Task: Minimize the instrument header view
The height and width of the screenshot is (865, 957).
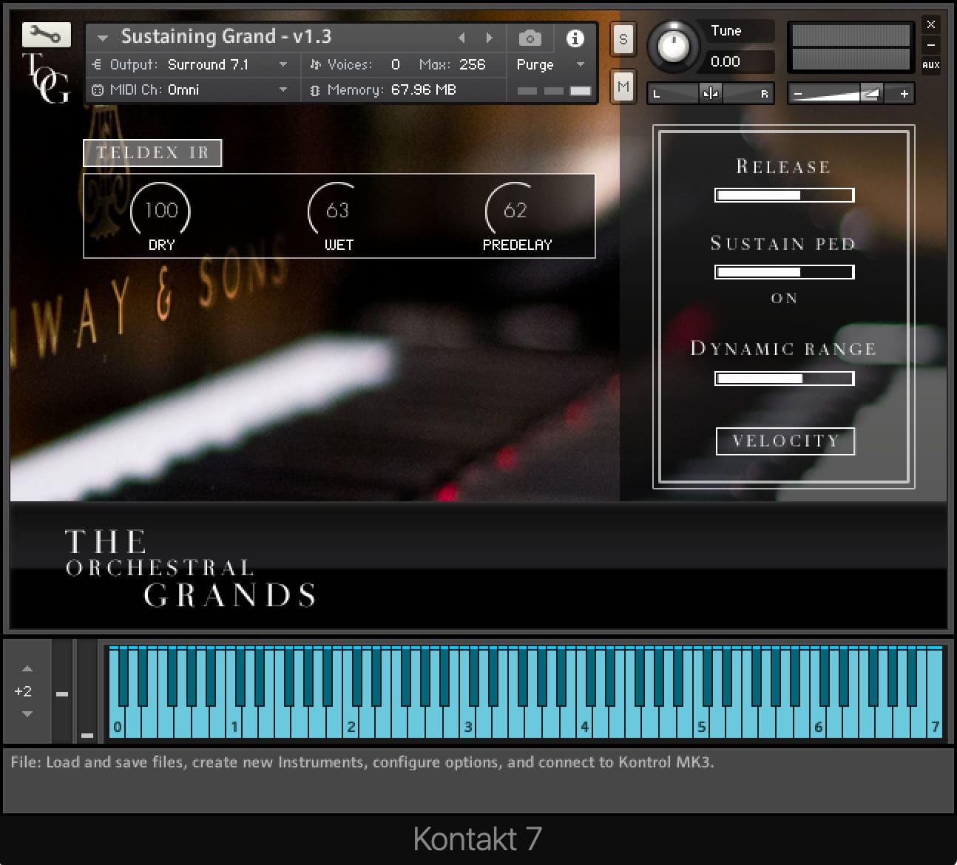Action: [931, 45]
